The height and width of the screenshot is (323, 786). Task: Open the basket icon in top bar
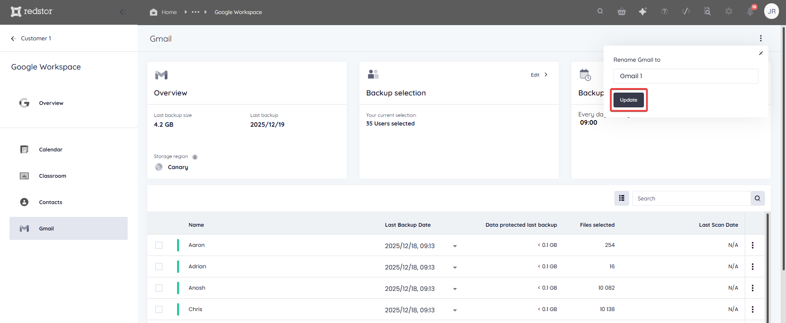[622, 12]
